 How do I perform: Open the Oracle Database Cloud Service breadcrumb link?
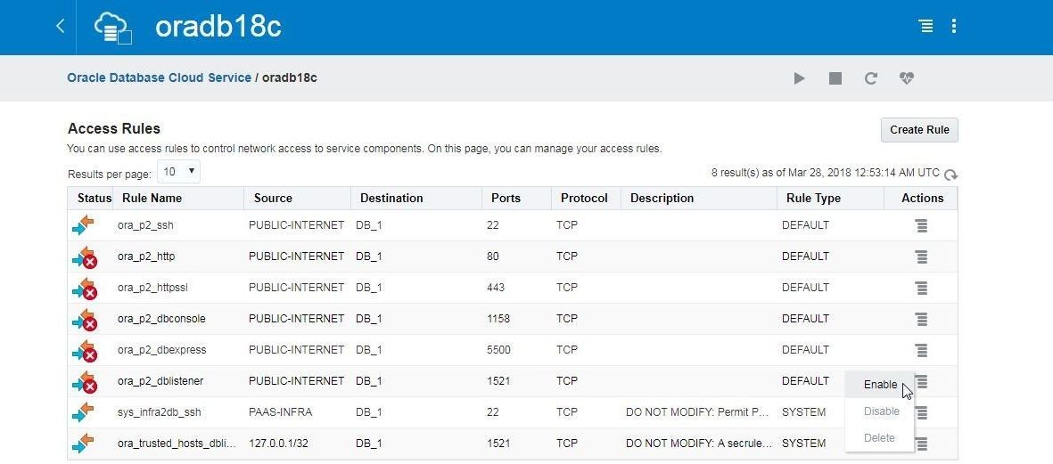point(160,77)
